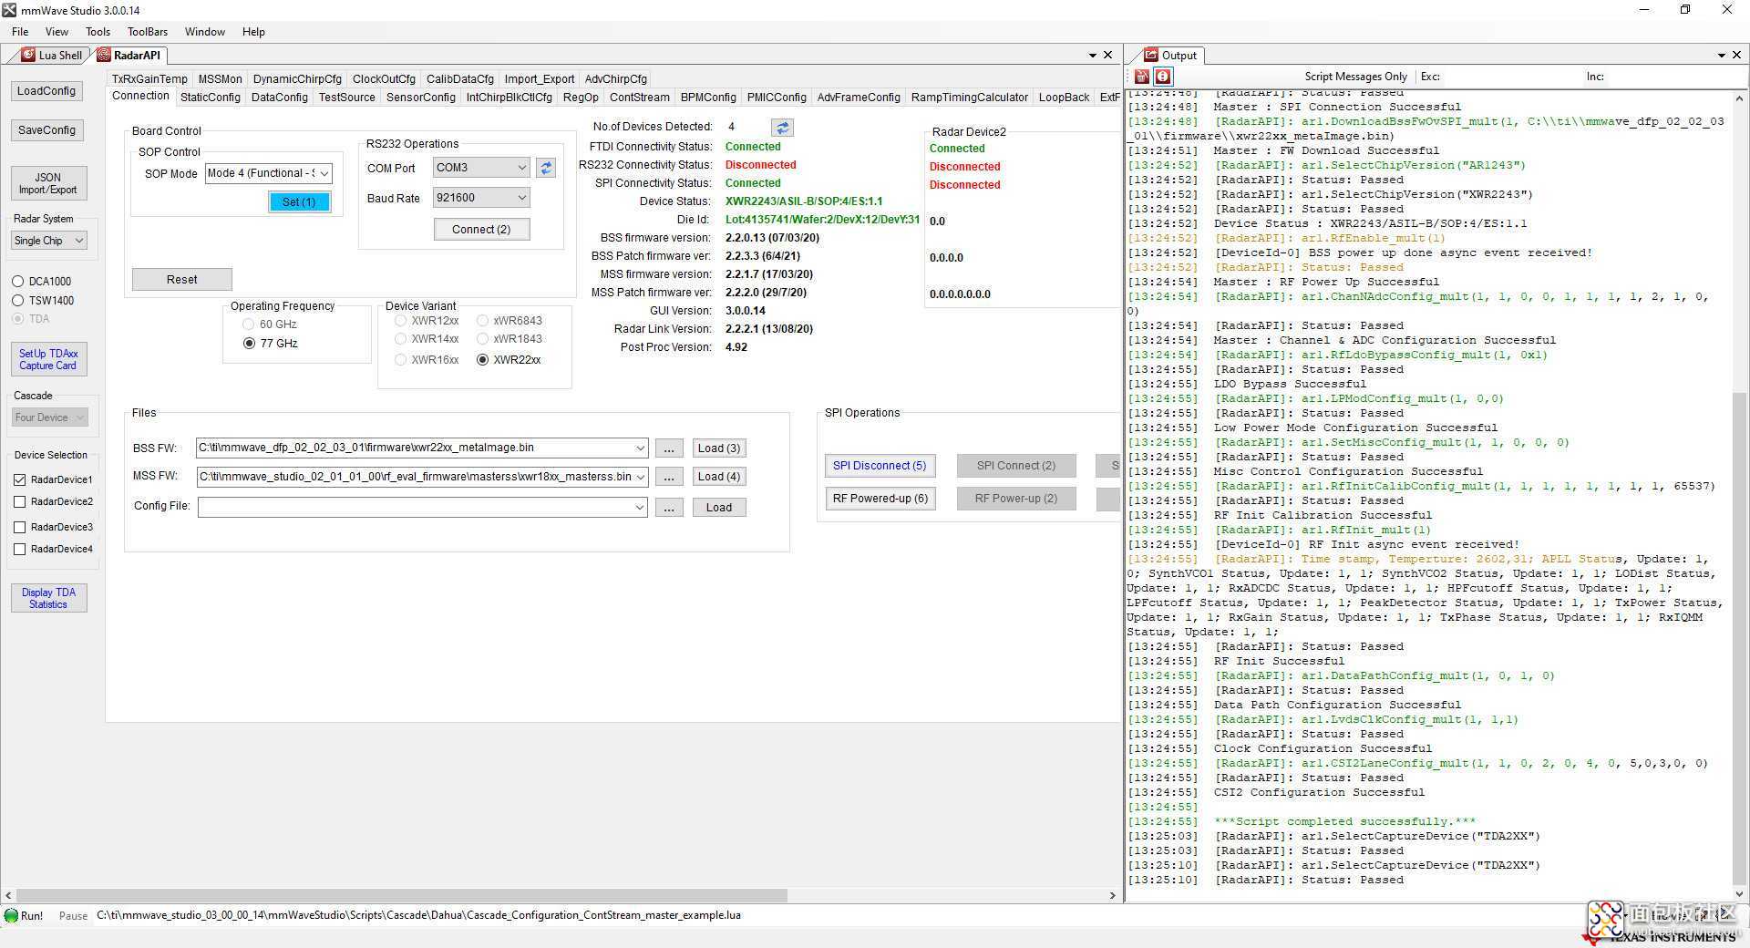Click the Board Control Reset button
The height and width of the screenshot is (948, 1750).
[x=181, y=280]
